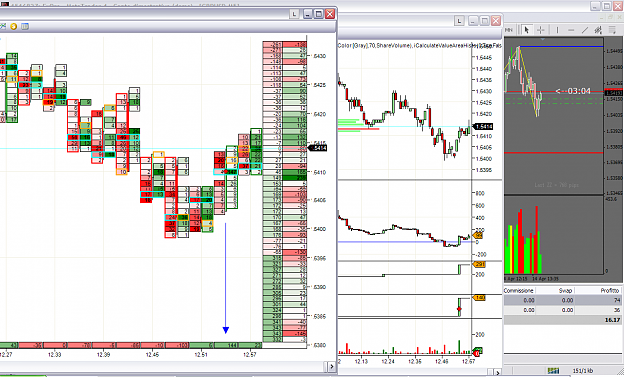Click the 03:04 countdown label on chart
624x377 pixels.
(x=573, y=91)
